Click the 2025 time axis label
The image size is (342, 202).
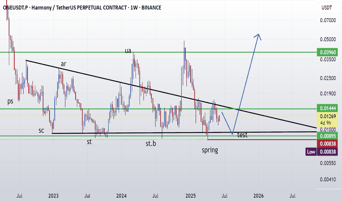click(190, 196)
